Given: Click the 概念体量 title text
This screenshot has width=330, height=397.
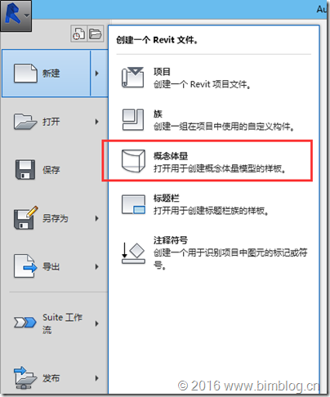Looking at the screenshot, I should tap(171, 156).
